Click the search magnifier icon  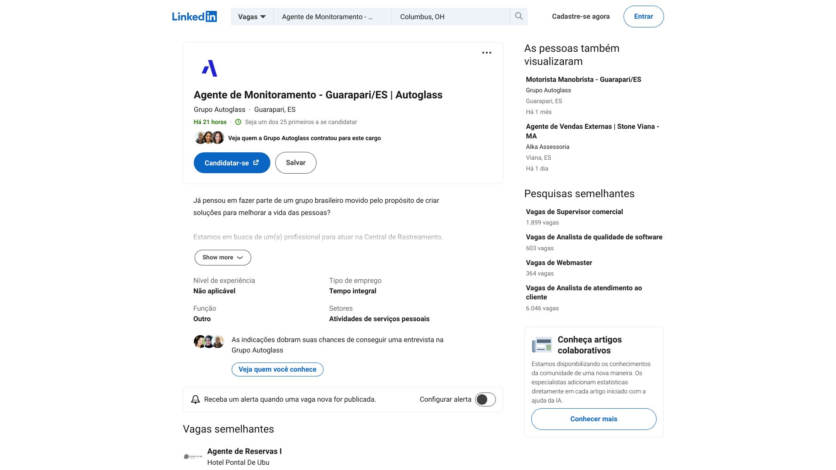click(519, 17)
